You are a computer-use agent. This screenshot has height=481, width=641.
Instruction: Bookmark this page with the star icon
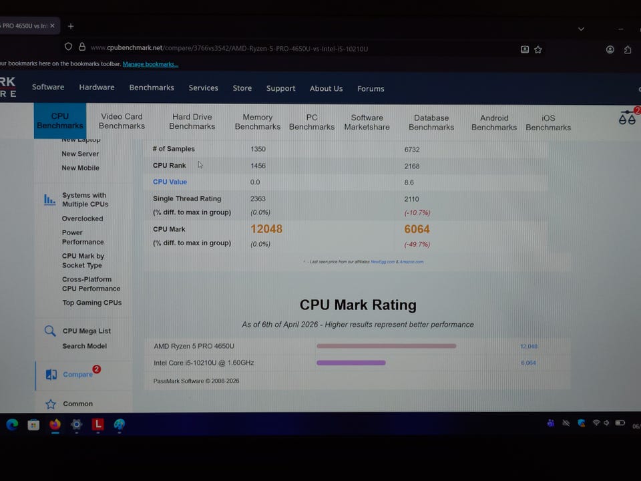click(x=538, y=49)
